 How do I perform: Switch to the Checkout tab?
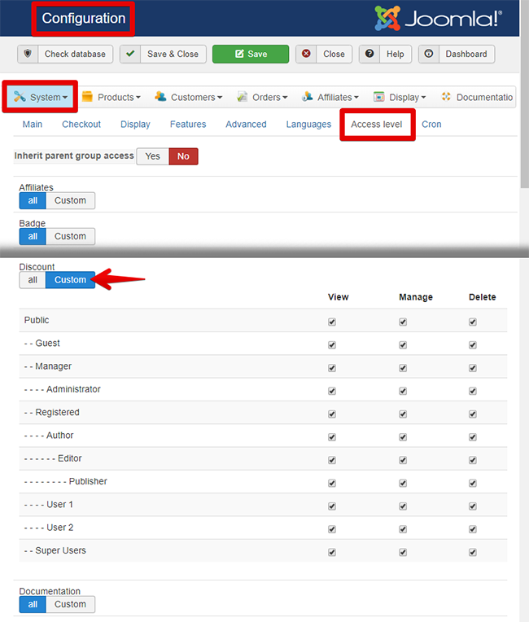[81, 125]
